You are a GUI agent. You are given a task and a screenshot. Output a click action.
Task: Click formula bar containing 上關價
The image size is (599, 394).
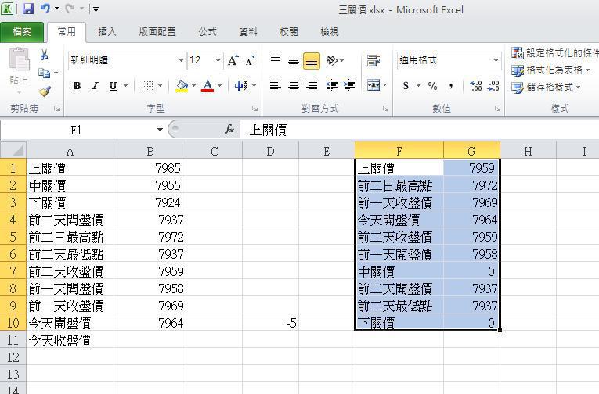pyautogui.click(x=420, y=130)
